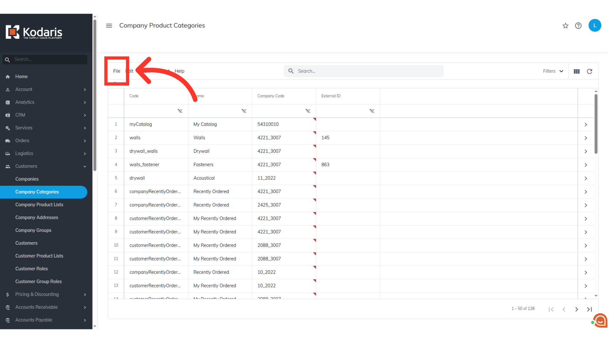Favorite this page with star icon

[565, 26]
